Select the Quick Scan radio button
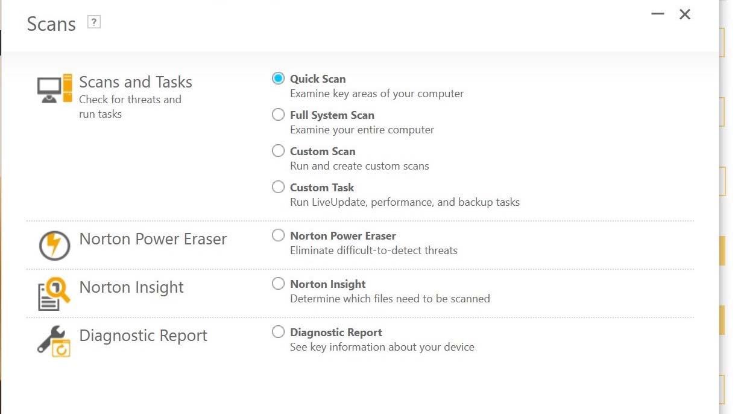 point(278,78)
